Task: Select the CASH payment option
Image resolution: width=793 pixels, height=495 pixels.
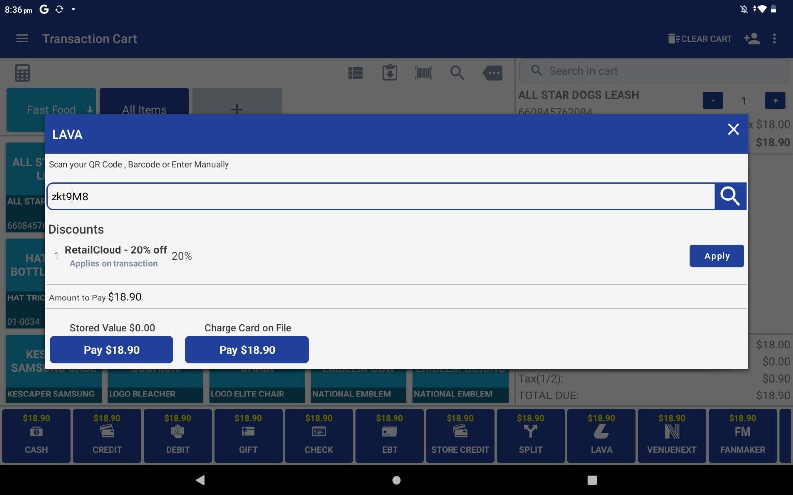Action: (x=36, y=436)
